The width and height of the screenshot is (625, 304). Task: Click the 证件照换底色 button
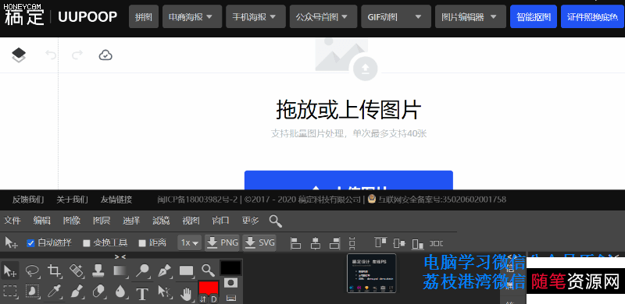[592, 16]
